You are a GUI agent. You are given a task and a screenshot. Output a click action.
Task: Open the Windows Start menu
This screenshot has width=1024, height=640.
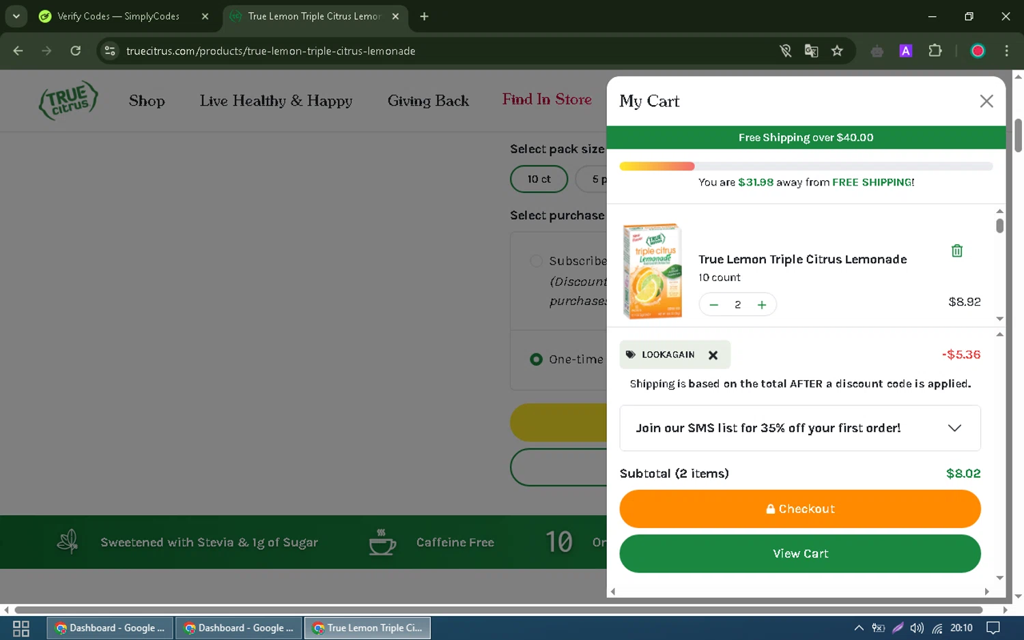point(21,628)
